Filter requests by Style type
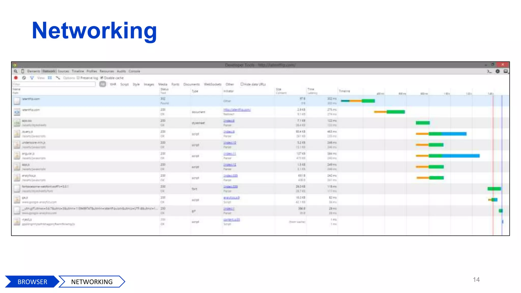Image resolution: width=521 pixels, height=293 pixels. click(x=136, y=84)
